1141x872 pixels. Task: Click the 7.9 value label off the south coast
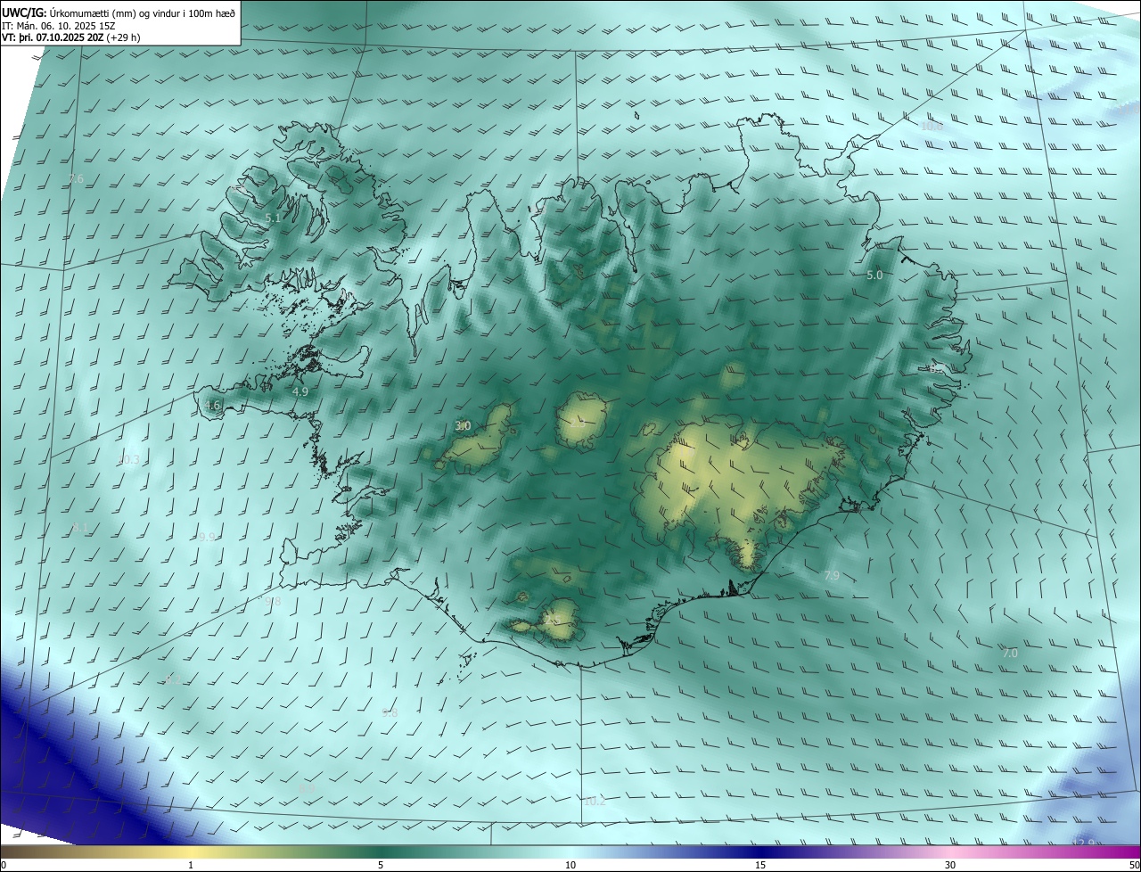coord(831,576)
